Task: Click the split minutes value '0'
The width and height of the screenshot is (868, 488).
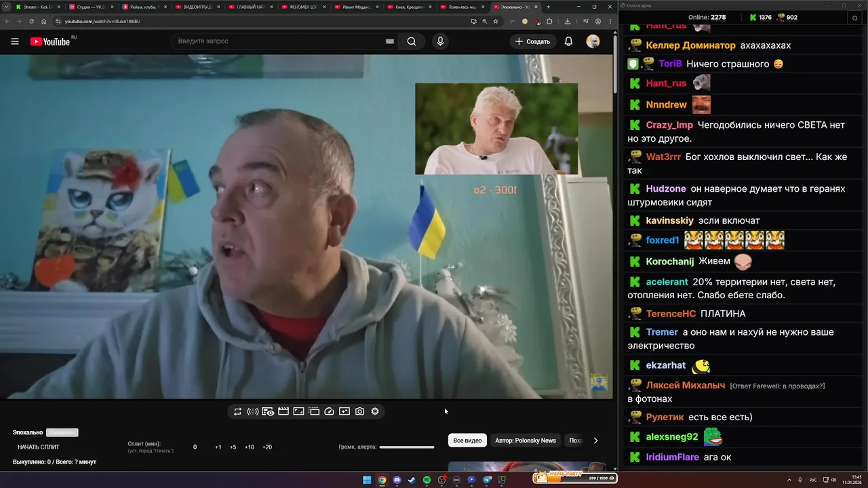Action: click(195, 447)
